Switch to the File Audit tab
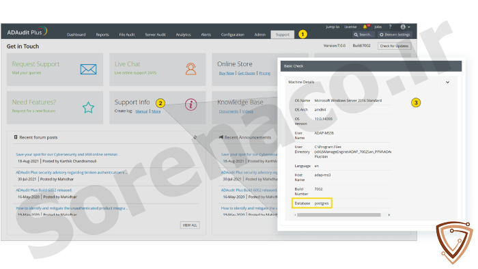478x269 pixels. (x=127, y=35)
